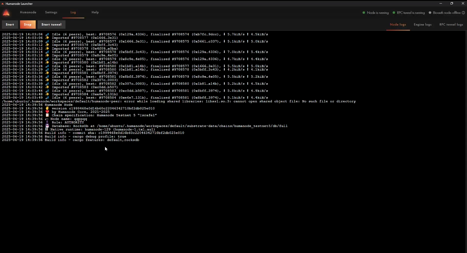This screenshot has height=253, width=467.
Task: Click the cargo debug profile line
Action: click(64, 136)
